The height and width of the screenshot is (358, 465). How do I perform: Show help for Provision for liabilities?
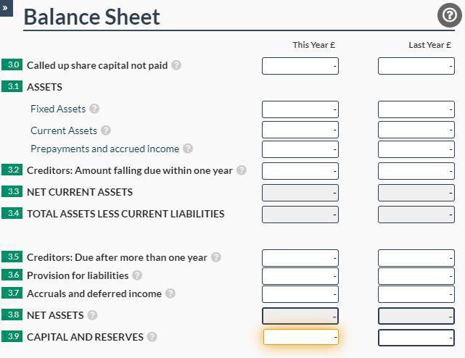click(137, 275)
